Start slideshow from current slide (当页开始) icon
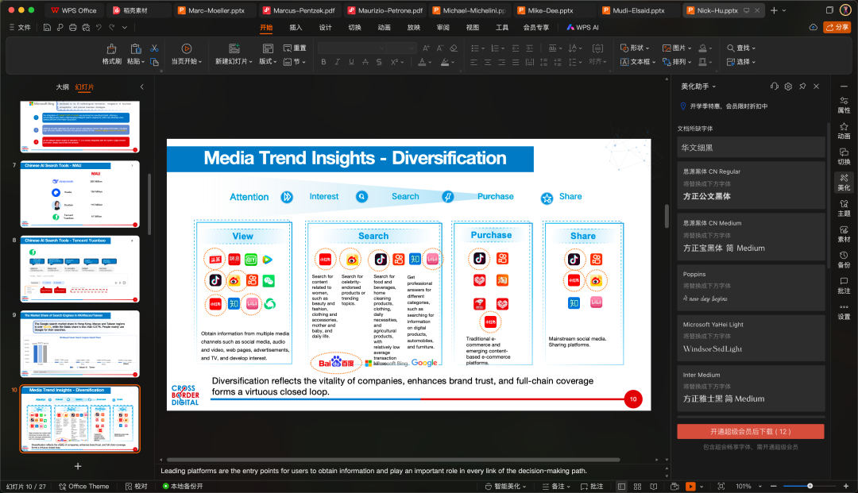This screenshot has width=858, height=493. tap(187, 48)
